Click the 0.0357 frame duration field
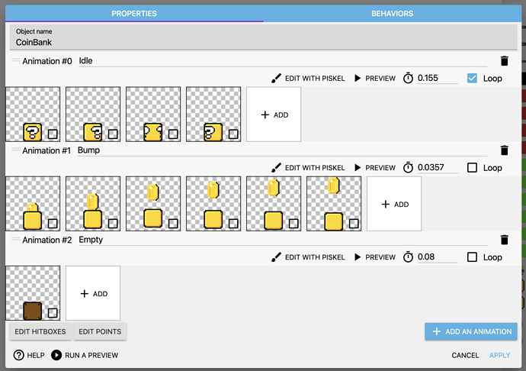This screenshot has width=526, height=371. point(438,167)
